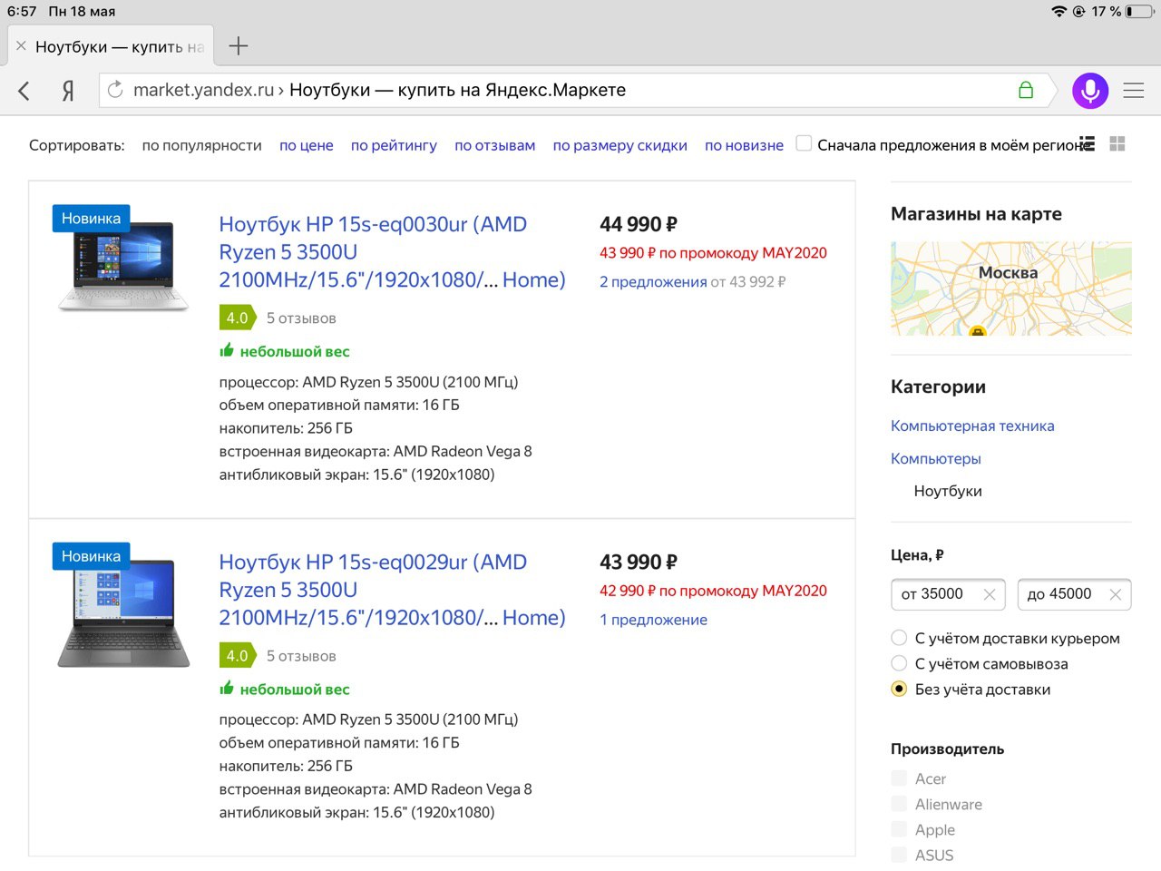The image size is (1161, 871).
Task: View '1 предложение' for HP eq0029ur
Action: [x=653, y=620]
